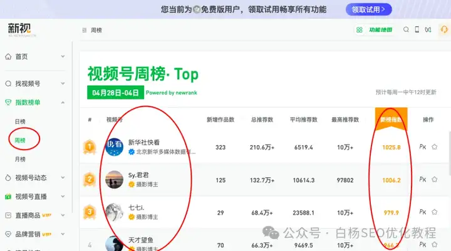Select 日榜 daily ranking
451x251 pixels.
pyautogui.click(x=20, y=121)
